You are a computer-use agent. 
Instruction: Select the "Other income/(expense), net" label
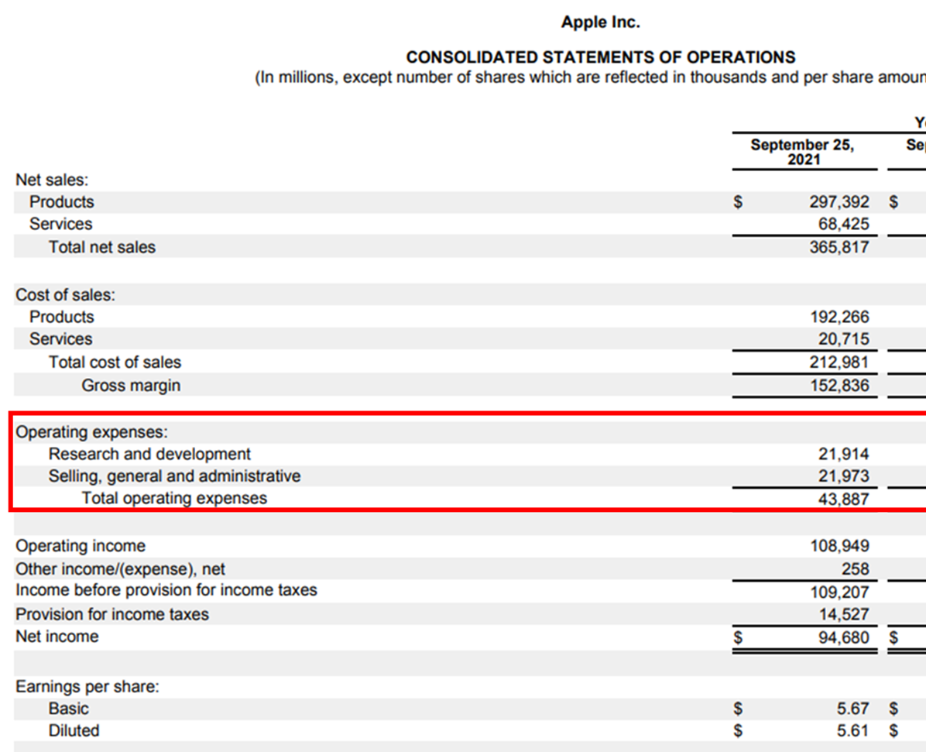tap(121, 569)
